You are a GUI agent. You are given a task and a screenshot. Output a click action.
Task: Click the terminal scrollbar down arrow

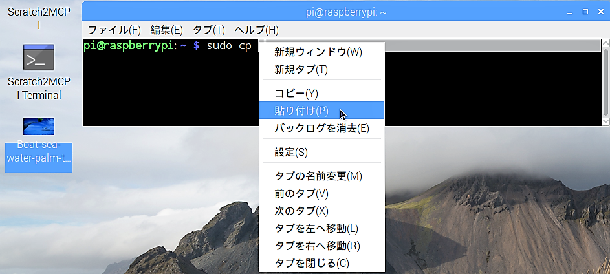[605, 121]
